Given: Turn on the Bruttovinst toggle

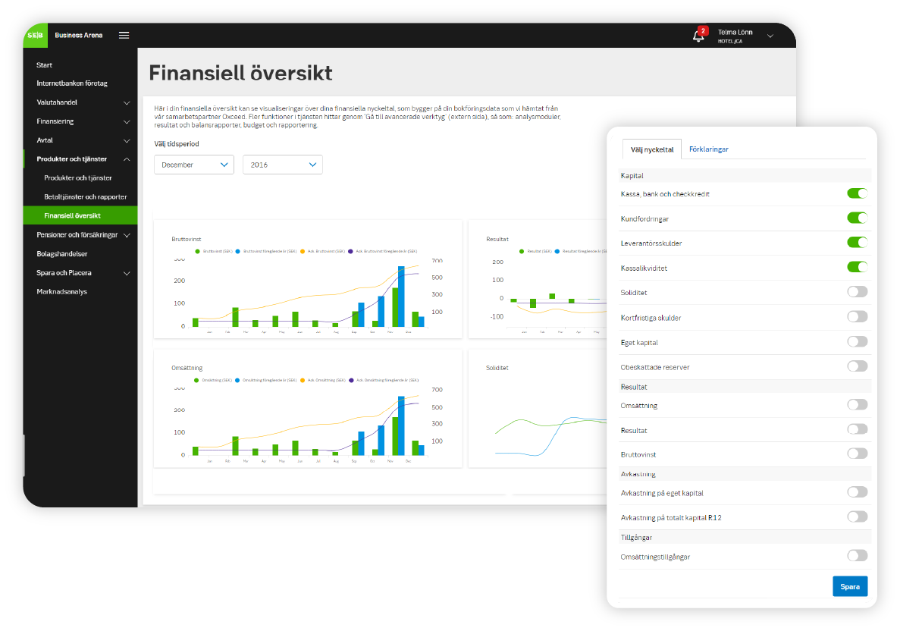Looking at the screenshot, I should [857, 454].
